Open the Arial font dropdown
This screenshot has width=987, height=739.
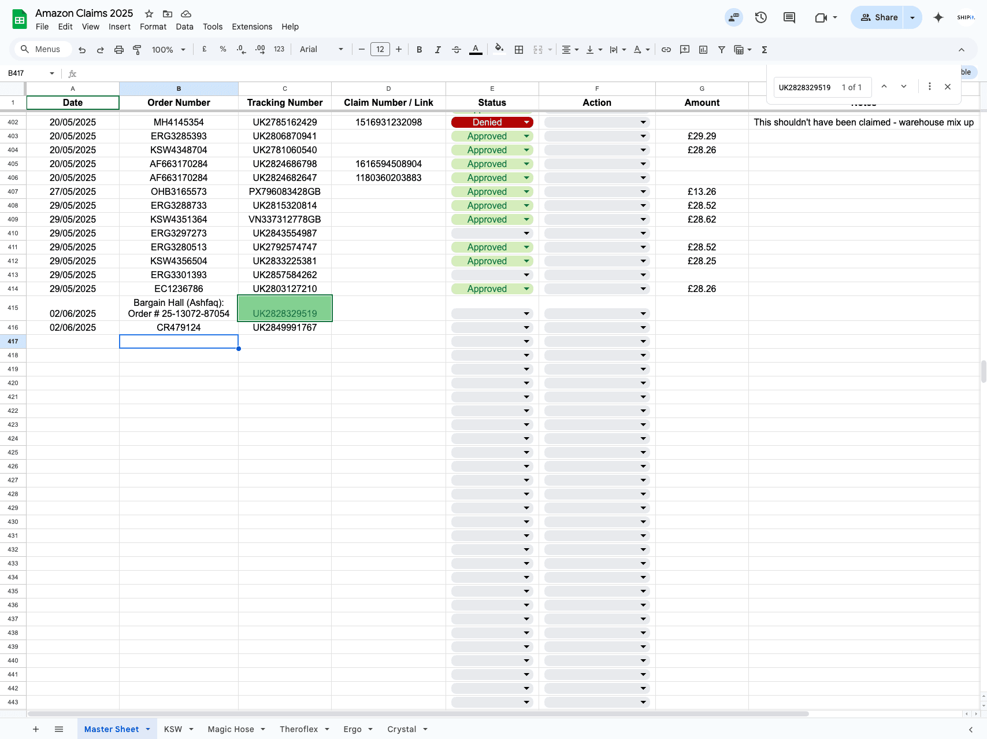[x=321, y=50]
